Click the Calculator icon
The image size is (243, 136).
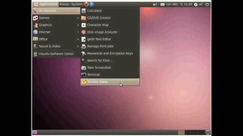pos(84,11)
